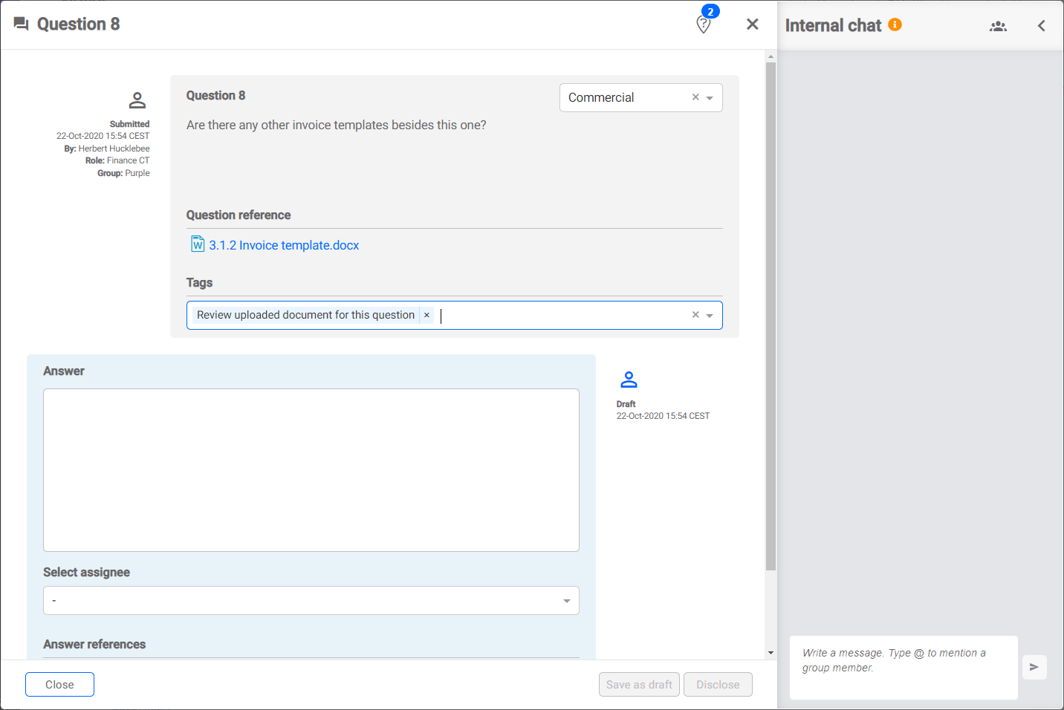Clear the Commercial category selection

[x=695, y=97]
